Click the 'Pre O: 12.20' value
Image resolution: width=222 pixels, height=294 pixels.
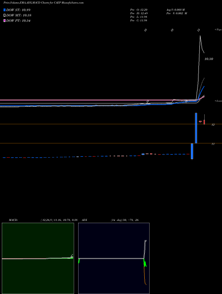(139, 10)
